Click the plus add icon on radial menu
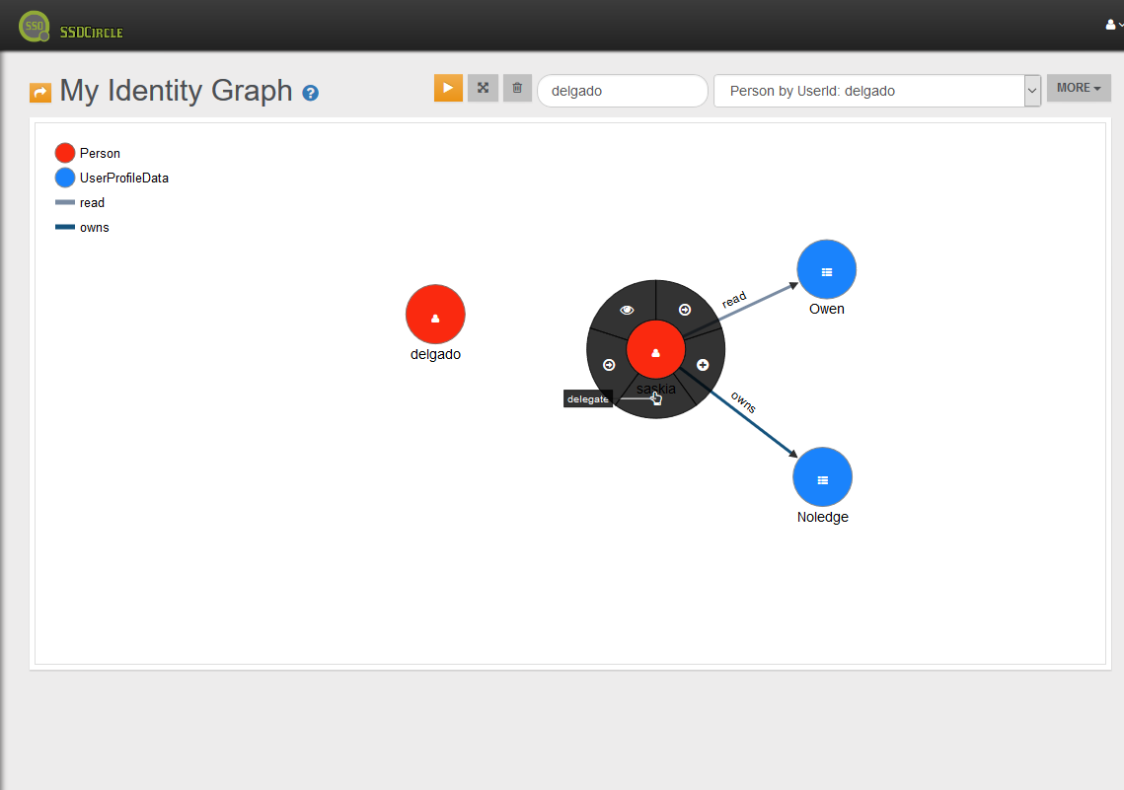Image resolution: width=1124 pixels, height=790 pixels. pyautogui.click(x=703, y=365)
